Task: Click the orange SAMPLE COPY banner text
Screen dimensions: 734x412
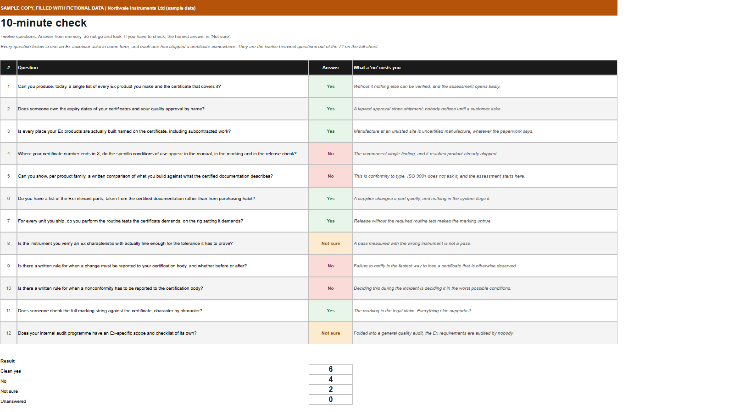Action: 98,8
